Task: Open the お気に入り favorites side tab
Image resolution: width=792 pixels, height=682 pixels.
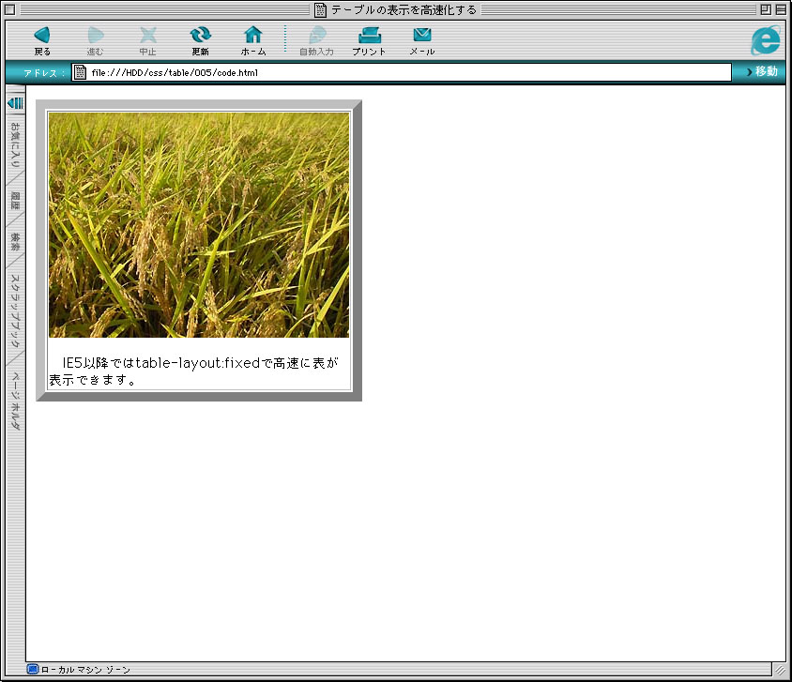Action: (16, 144)
